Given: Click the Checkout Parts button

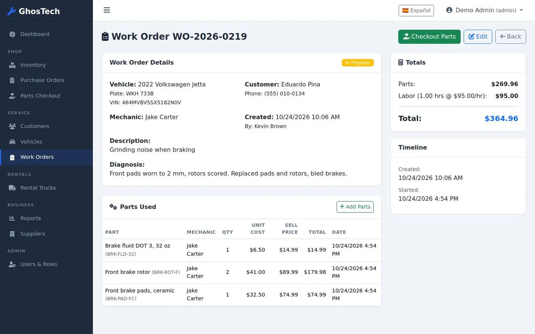Looking at the screenshot, I should 429,37.
